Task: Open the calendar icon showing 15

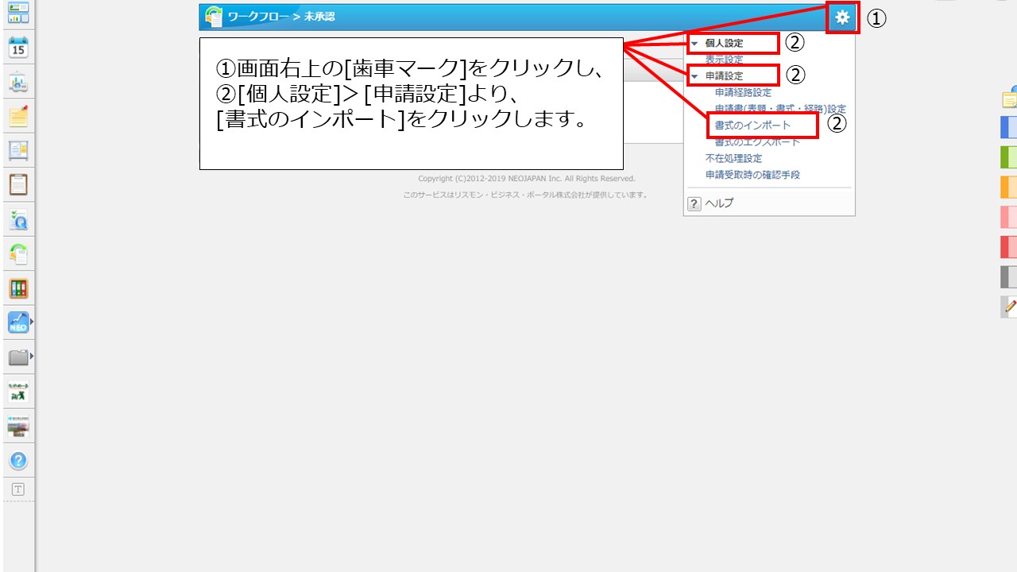Action: click(17, 48)
